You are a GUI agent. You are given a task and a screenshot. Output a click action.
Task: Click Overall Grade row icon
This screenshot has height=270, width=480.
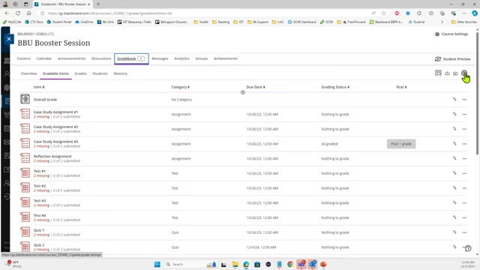pyautogui.click(x=25, y=99)
